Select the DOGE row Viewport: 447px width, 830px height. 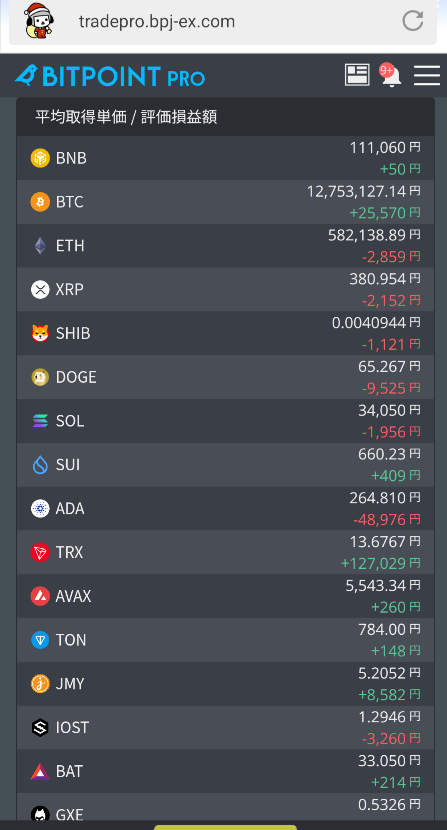[226, 377]
